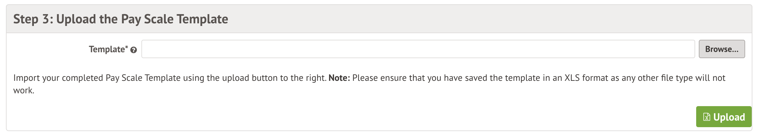Click "Pay Scale Template" in the instructions
Image resolution: width=757 pixels, height=138 pixels.
pyautogui.click(x=143, y=78)
